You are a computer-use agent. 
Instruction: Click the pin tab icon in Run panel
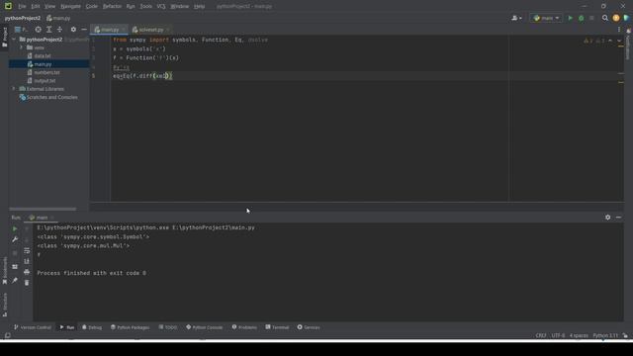(x=15, y=280)
